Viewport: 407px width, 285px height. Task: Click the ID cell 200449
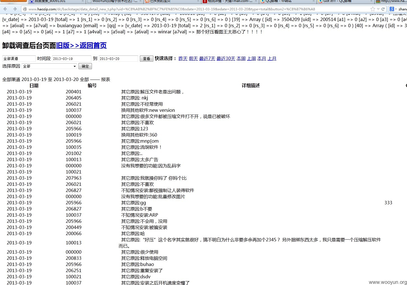click(x=73, y=227)
